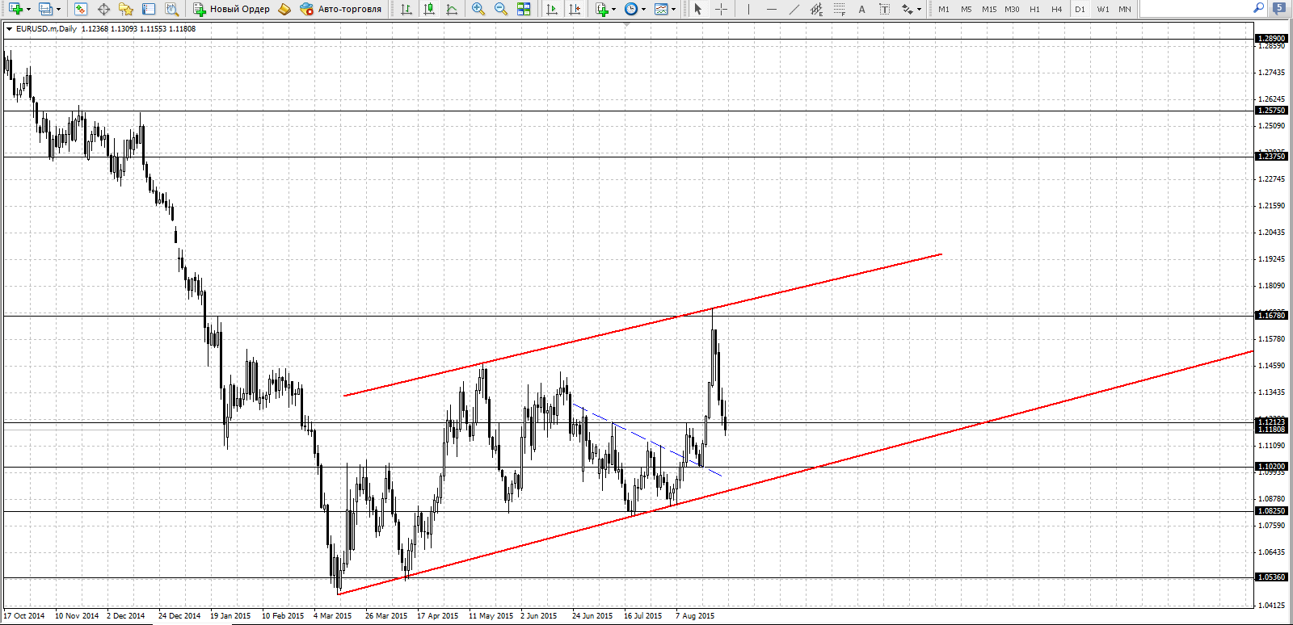The image size is (1293, 625).
Task: Select the Text label tool
Action: 884,9
